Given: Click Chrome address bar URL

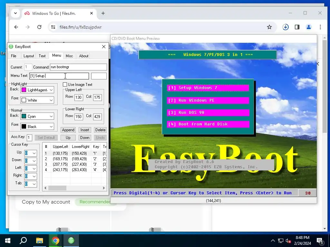Looking at the screenshot, I should 81,27.
